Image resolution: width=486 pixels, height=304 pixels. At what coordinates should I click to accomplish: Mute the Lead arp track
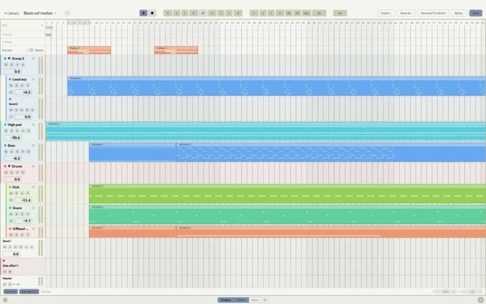pyautogui.click(x=11, y=85)
